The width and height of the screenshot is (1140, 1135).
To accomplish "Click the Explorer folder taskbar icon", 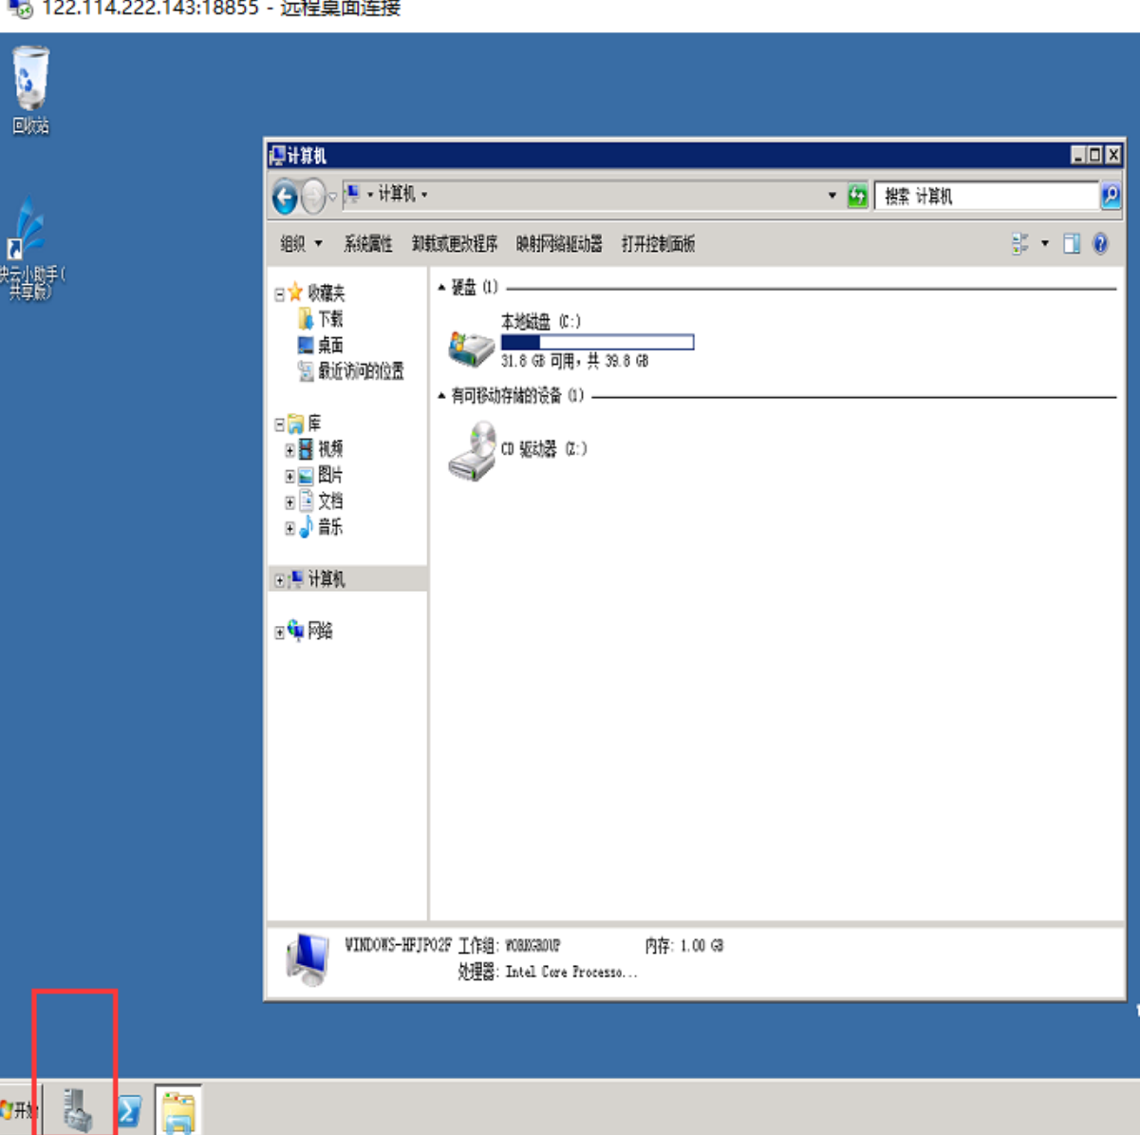I will (178, 1110).
